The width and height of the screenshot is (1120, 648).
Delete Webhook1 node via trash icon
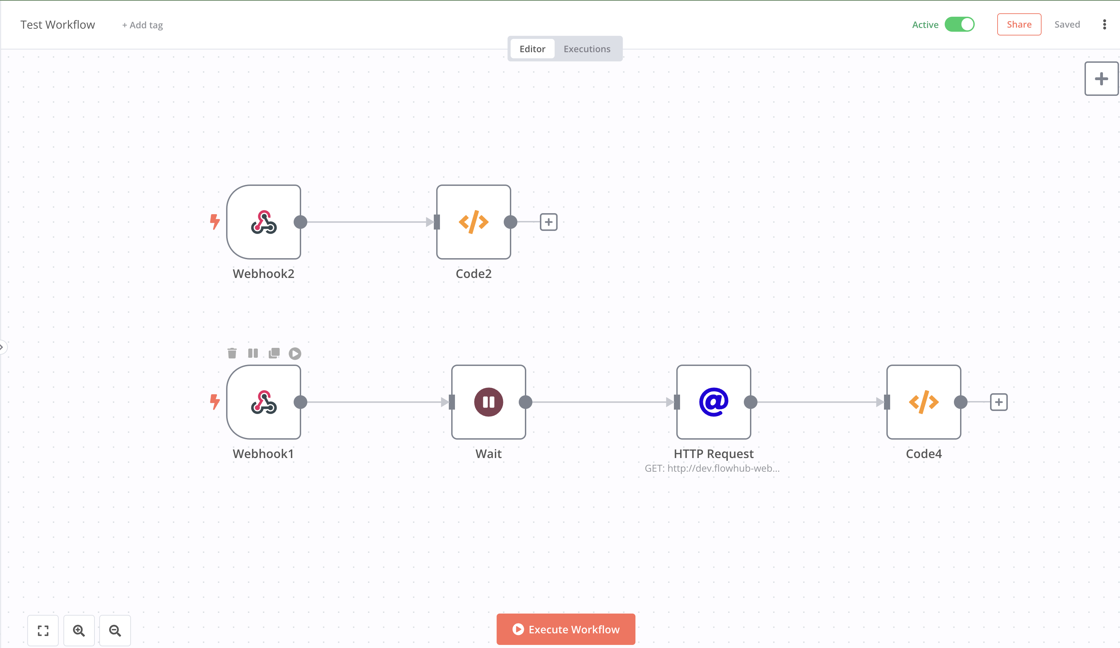tap(232, 353)
